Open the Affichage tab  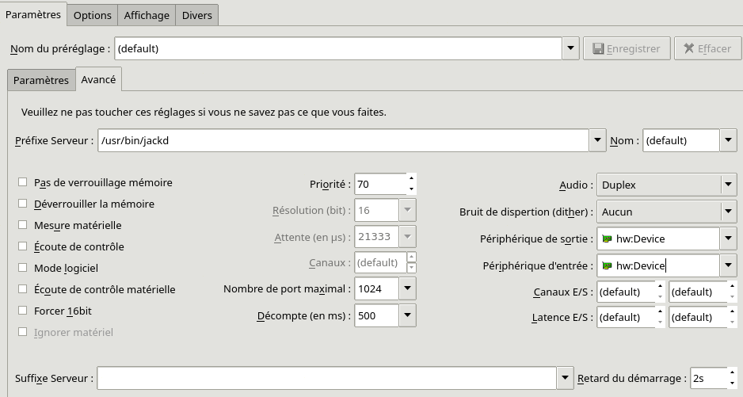[147, 15]
